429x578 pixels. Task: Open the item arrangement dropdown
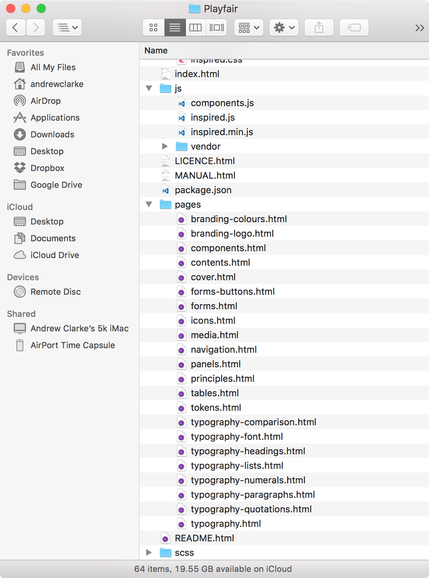[x=248, y=28]
